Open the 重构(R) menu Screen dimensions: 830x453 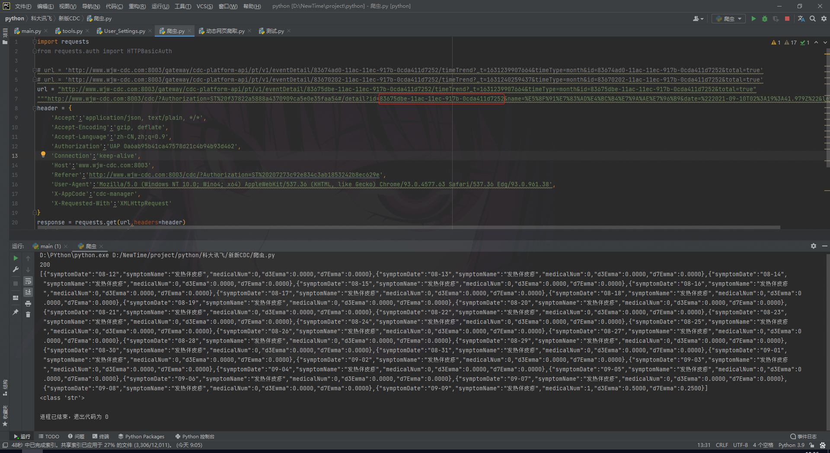click(137, 6)
